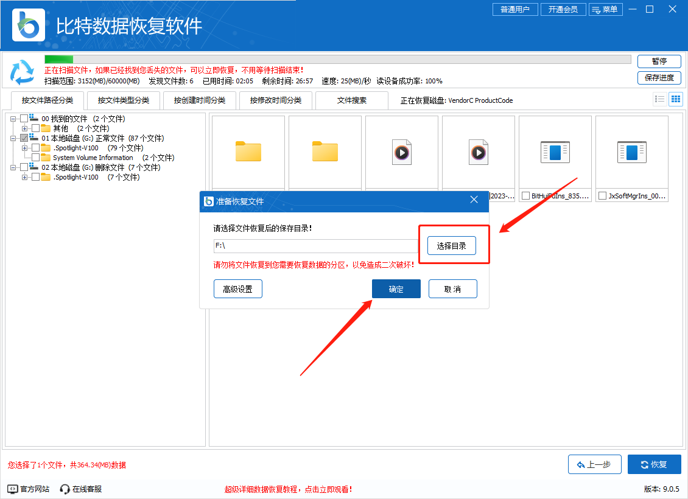Open the JxSoftMgrIns file icon

tap(631, 152)
